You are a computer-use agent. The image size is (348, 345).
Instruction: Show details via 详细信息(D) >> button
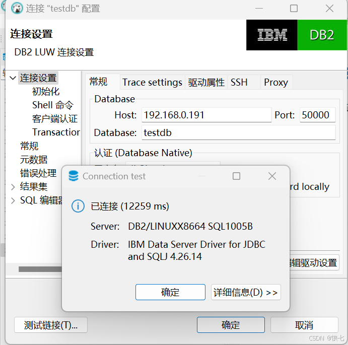(246, 292)
